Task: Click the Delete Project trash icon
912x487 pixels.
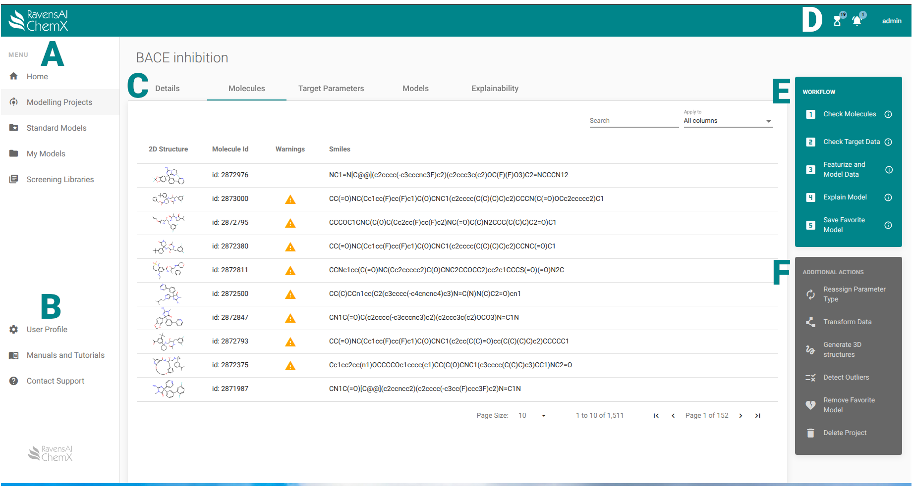Action: click(810, 433)
